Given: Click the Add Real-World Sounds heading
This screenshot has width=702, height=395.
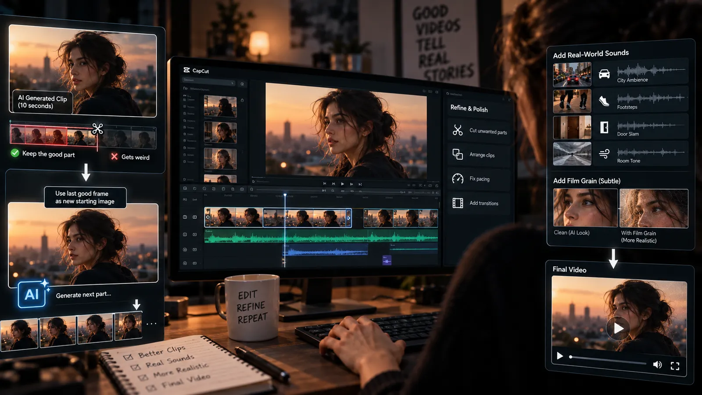Looking at the screenshot, I should pyautogui.click(x=591, y=54).
